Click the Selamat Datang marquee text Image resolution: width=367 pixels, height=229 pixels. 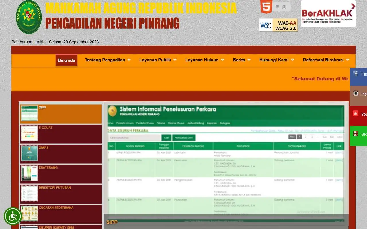tap(320, 79)
